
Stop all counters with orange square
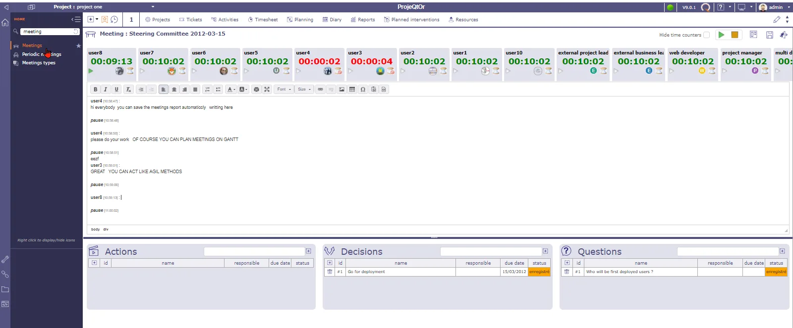point(735,35)
